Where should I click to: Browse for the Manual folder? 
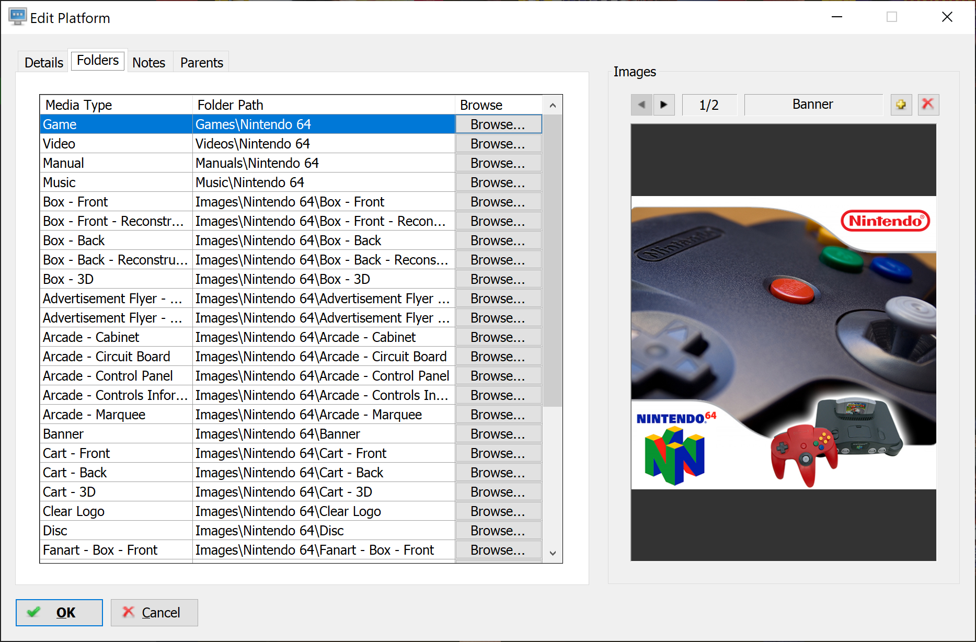[498, 163]
